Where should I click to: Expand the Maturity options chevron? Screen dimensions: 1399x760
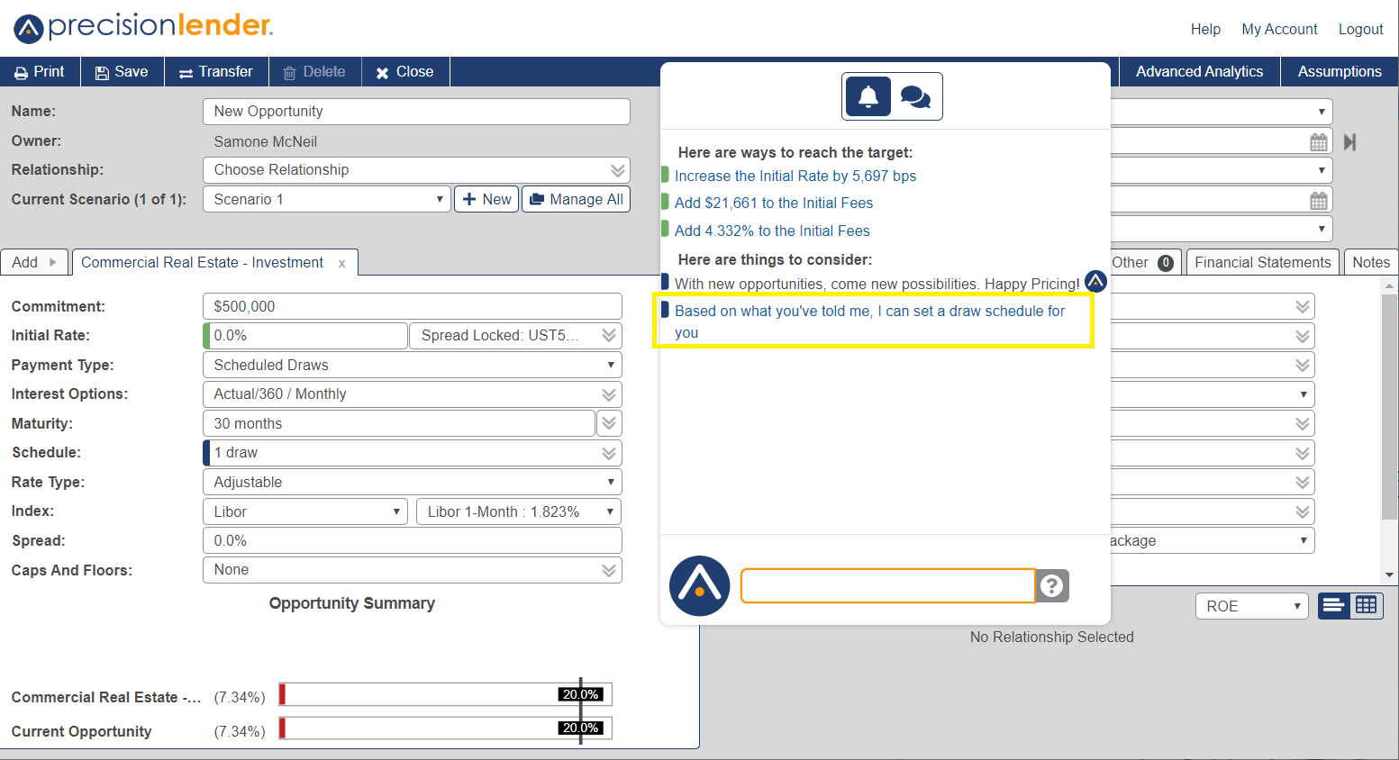pos(609,423)
